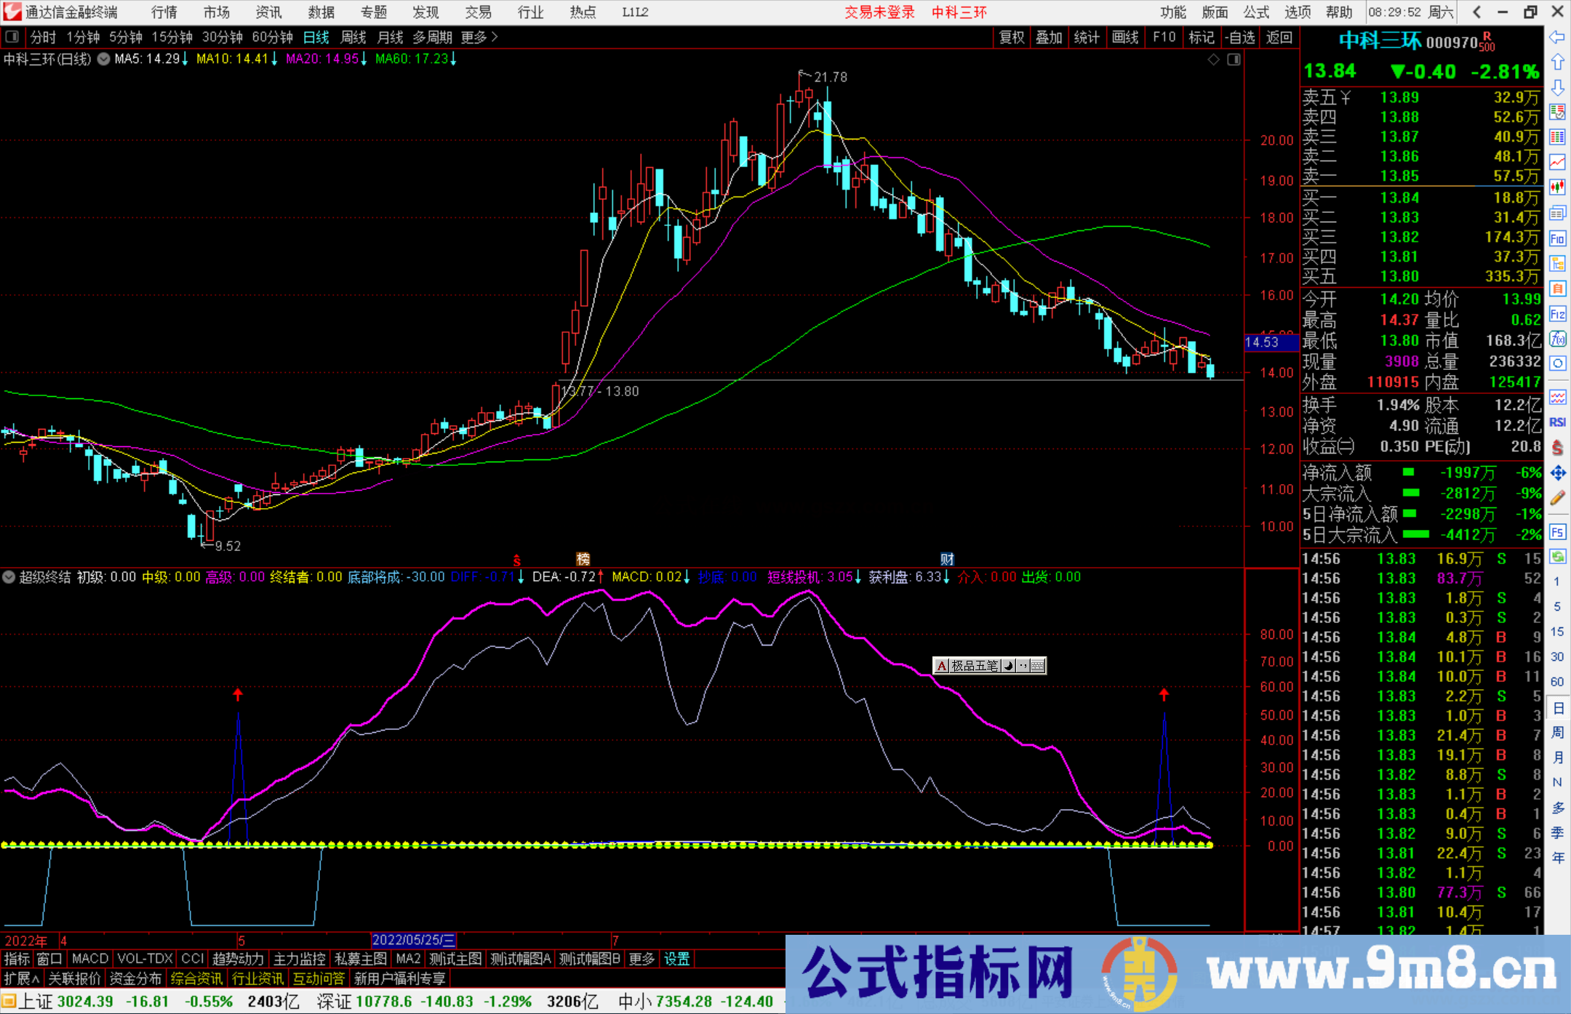Switch to 月 monthly period in sidebar
Screen dimensions: 1571x1014
(1558, 757)
